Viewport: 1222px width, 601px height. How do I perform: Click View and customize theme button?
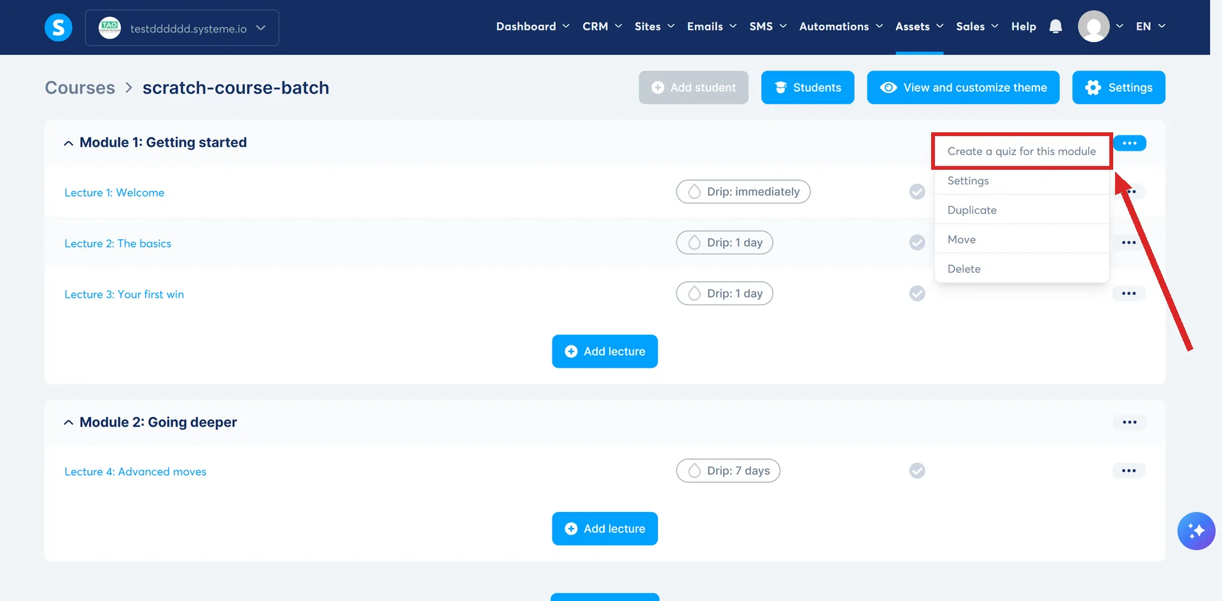963,87
